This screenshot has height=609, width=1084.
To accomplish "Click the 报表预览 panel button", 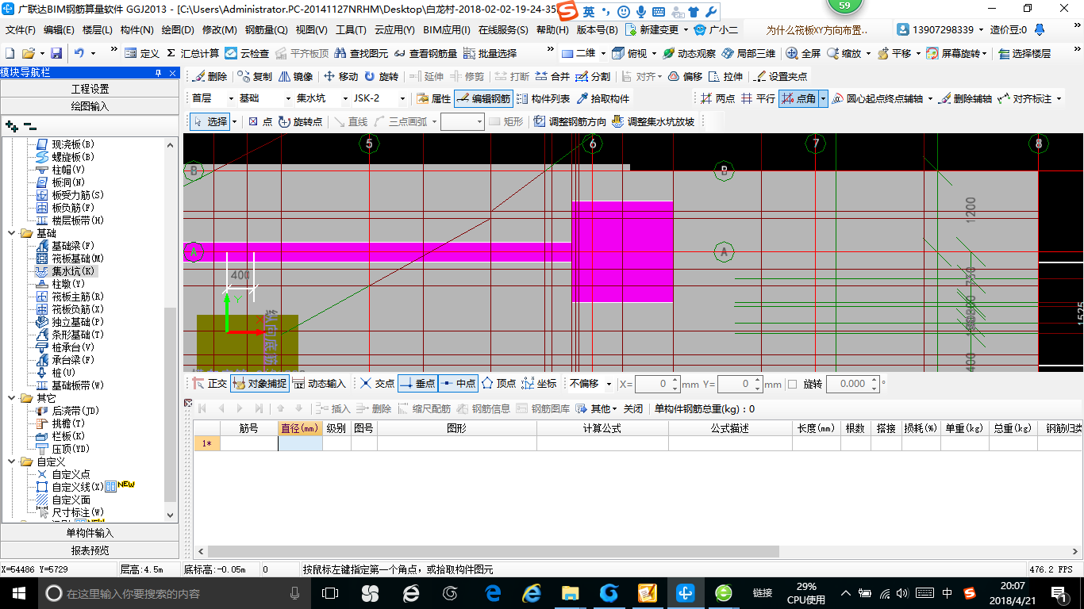I will [x=90, y=550].
